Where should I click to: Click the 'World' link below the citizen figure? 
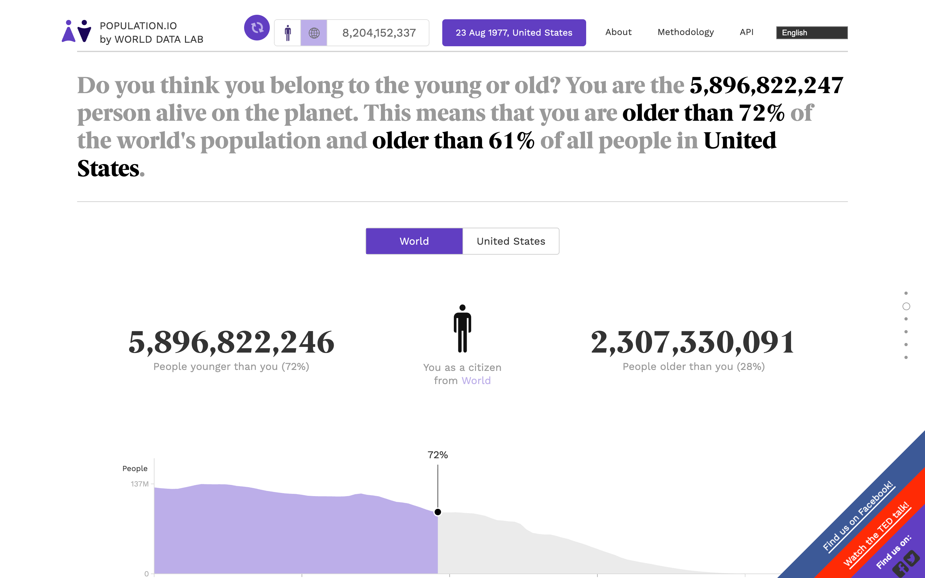coord(476,381)
